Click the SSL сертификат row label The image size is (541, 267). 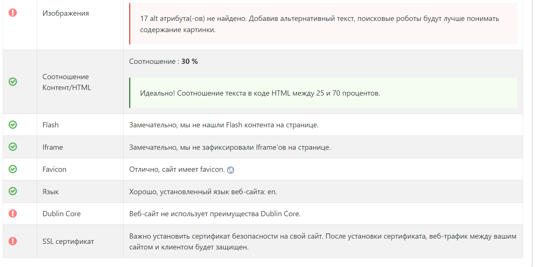(68, 241)
